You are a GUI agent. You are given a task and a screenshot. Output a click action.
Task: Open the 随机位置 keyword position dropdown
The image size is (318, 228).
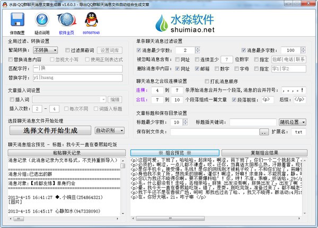(292, 122)
